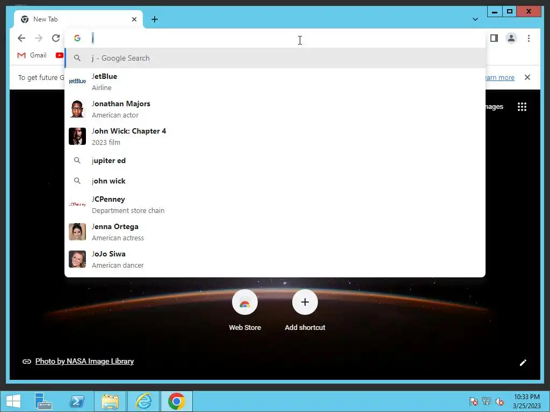Open File Explorer from taskbar
Viewport: 550px width, 412px height.
pyautogui.click(x=110, y=401)
